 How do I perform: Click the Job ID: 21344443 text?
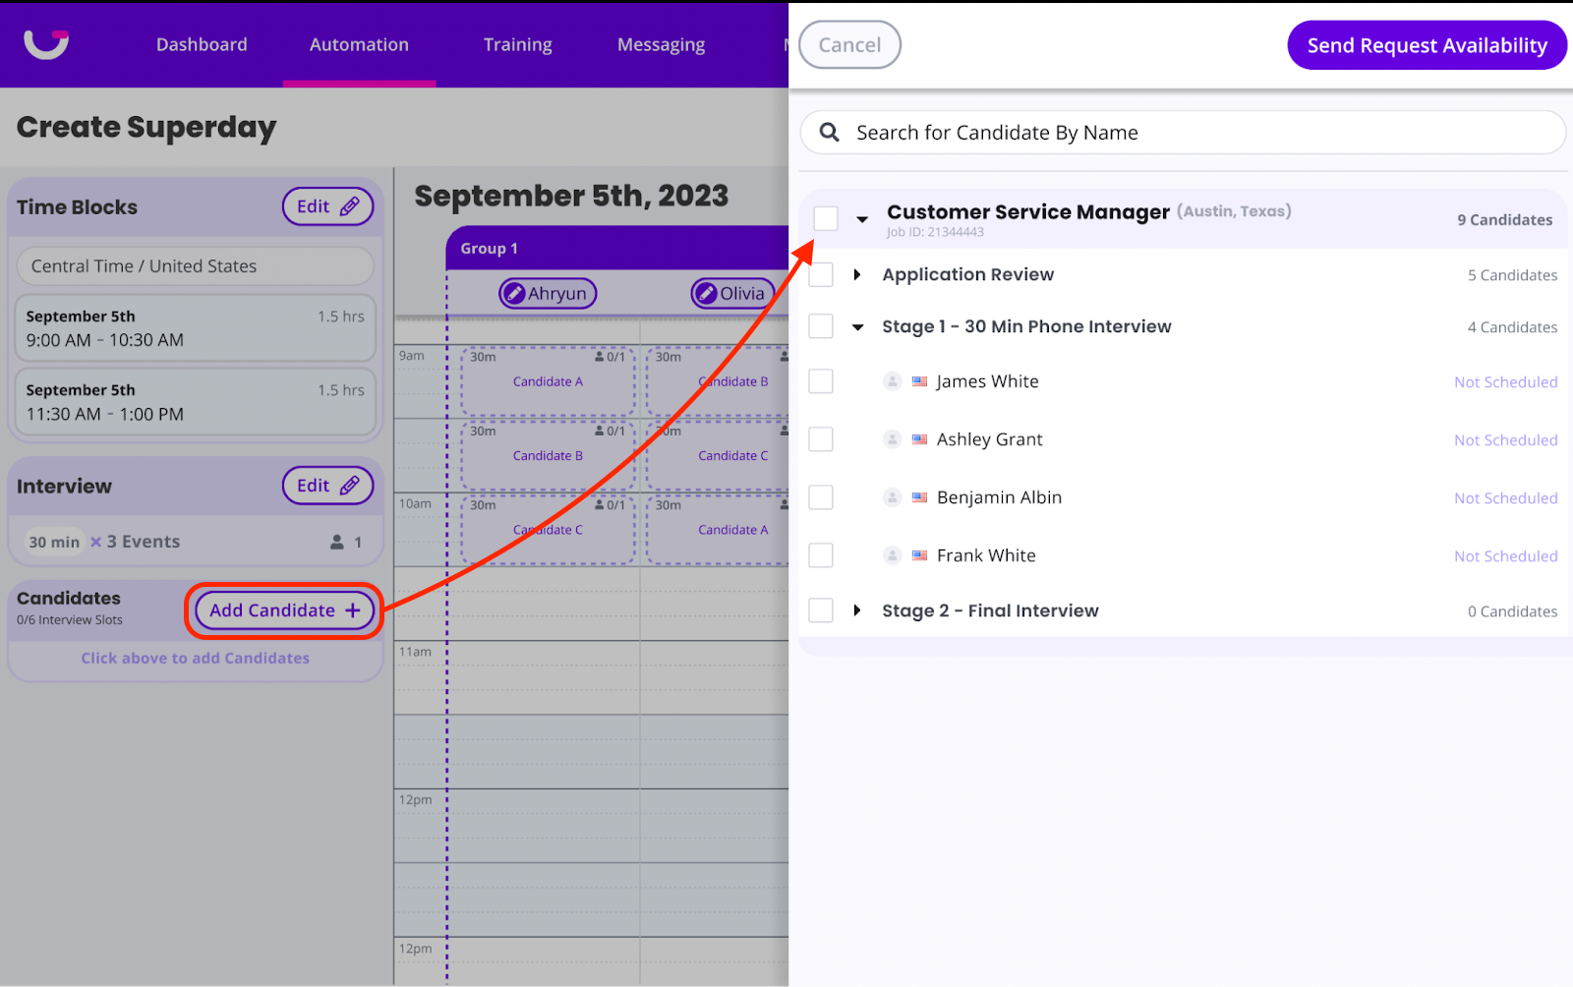click(935, 233)
